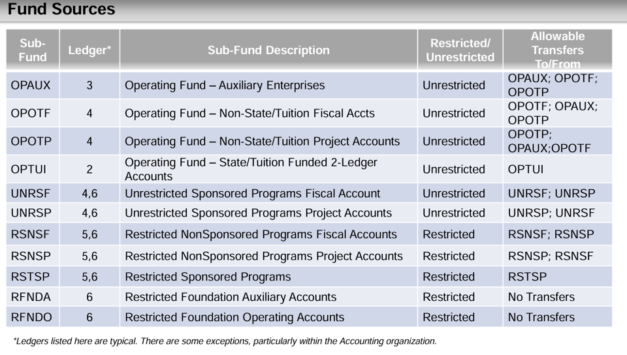The image size is (627, 355).
Task: Click Operating Fund – Auxiliary Enterprises description
Action: [224, 85]
